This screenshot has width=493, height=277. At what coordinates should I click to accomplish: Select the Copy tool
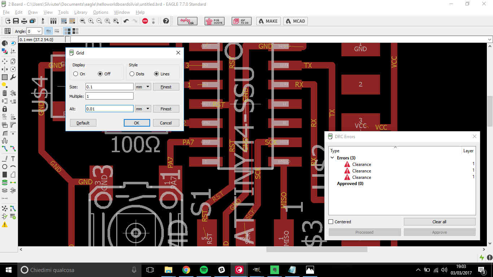pyautogui.click(x=13, y=61)
